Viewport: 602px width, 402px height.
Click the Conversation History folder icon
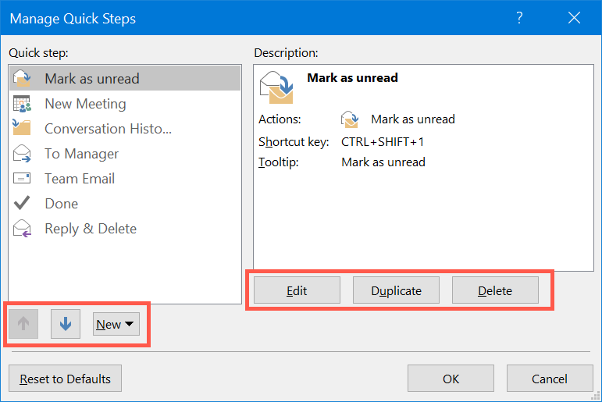[22, 128]
